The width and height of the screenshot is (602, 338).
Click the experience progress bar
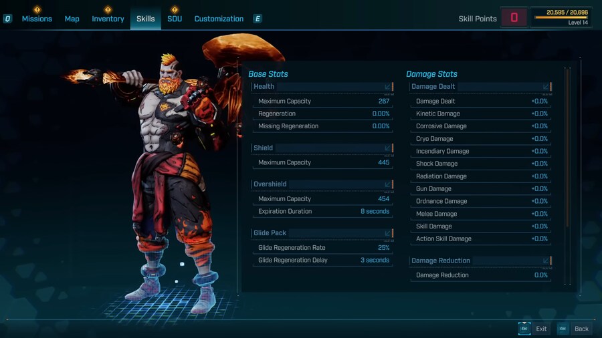point(561,17)
